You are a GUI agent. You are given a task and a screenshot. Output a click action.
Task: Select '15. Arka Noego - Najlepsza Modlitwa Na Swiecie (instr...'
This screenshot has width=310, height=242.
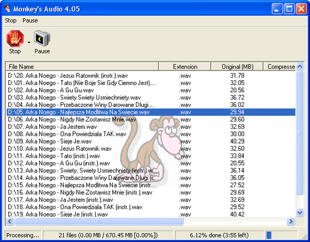click(151, 185)
